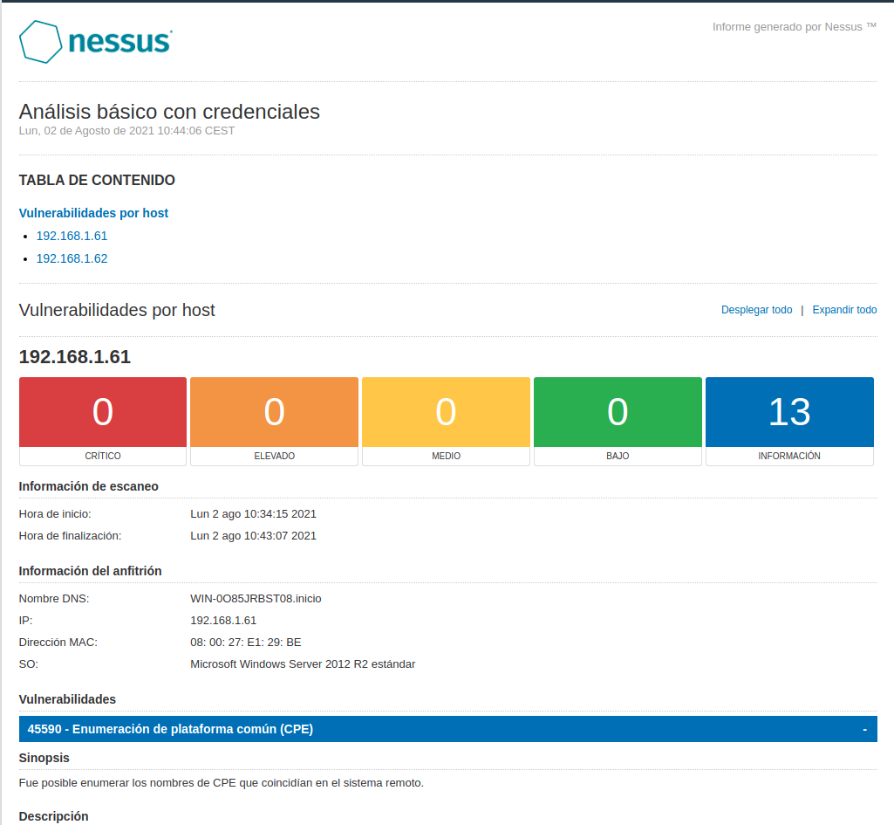Click the MAC address value 08: 00: 27
This screenshot has height=825, width=894.
246,643
